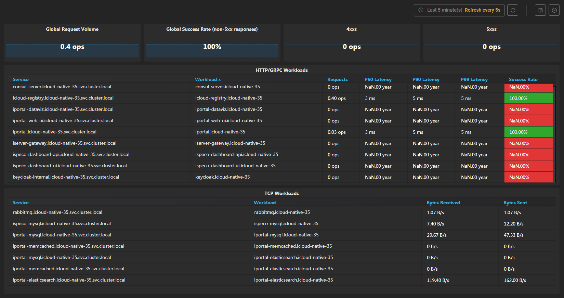Click the green 100.00% cell for icloud-registry
This screenshot has height=298, width=564.
pyautogui.click(x=528, y=98)
